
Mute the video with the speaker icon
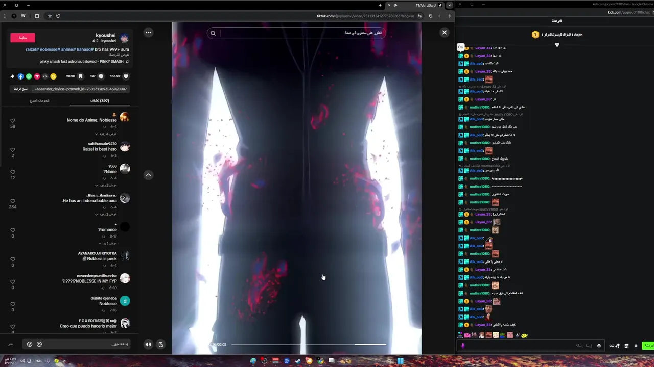click(148, 344)
